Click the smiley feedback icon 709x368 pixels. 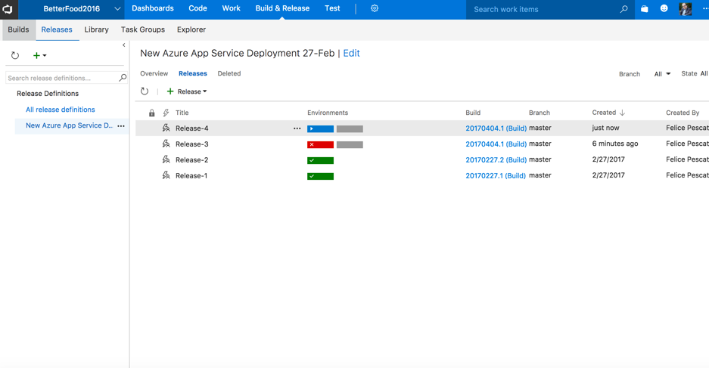pyautogui.click(x=664, y=8)
